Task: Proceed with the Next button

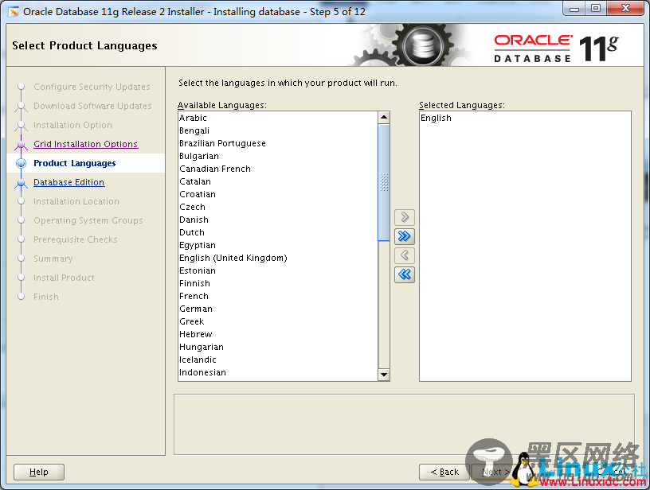Action: click(x=495, y=472)
